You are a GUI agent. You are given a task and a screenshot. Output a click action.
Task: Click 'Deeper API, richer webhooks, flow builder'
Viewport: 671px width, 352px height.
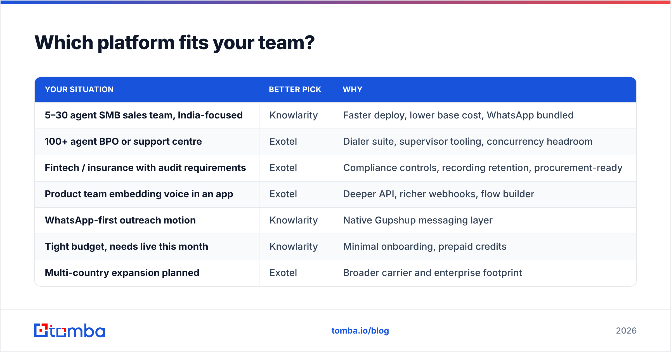point(439,194)
